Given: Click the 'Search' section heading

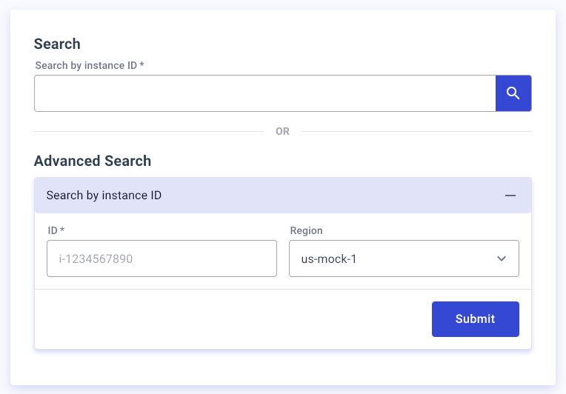Looking at the screenshot, I should (x=57, y=44).
